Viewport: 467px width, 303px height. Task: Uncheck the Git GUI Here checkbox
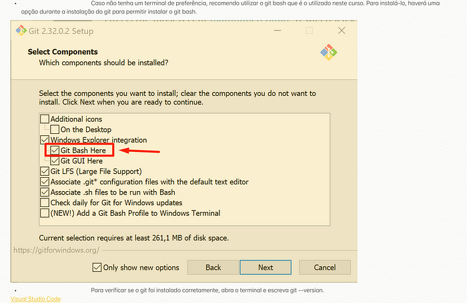[x=55, y=161]
